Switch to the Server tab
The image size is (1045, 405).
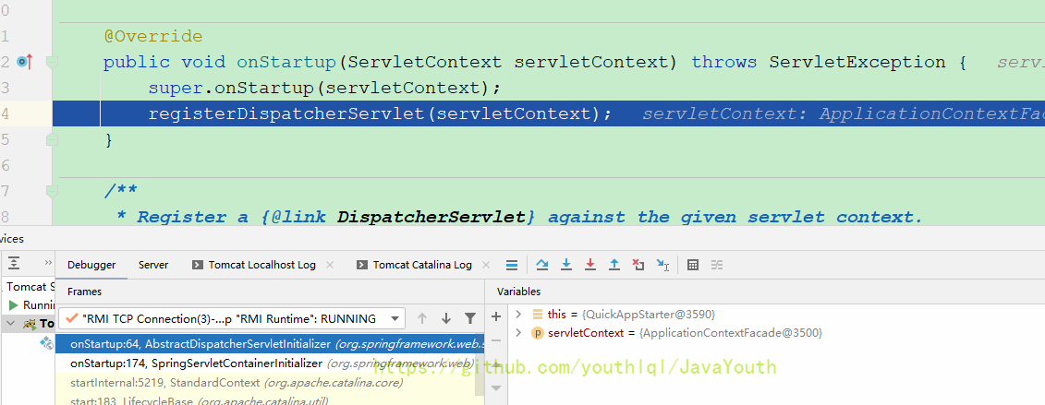(x=153, y=265)
